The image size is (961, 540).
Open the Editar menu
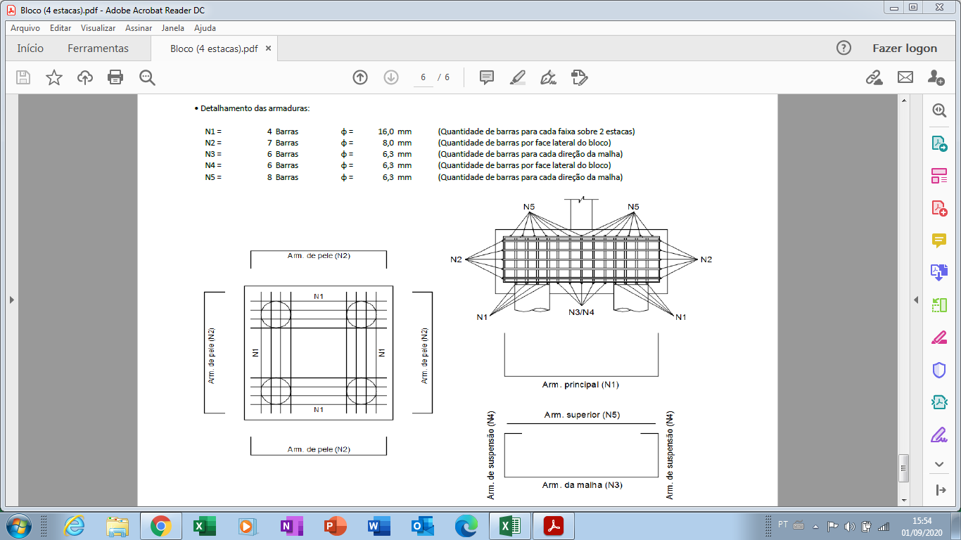point(61,28)
